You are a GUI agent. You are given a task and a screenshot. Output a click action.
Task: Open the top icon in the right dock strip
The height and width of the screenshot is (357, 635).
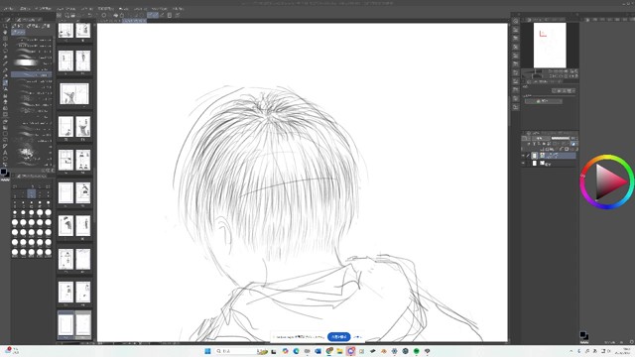[x=515, y=21]
